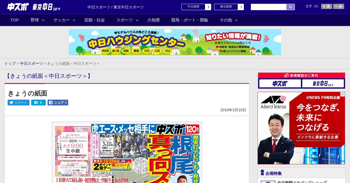Click the 企画特集 ribbon icon
Image resolution: width=350 pixels, height=183 pixels.
(262, 173)
